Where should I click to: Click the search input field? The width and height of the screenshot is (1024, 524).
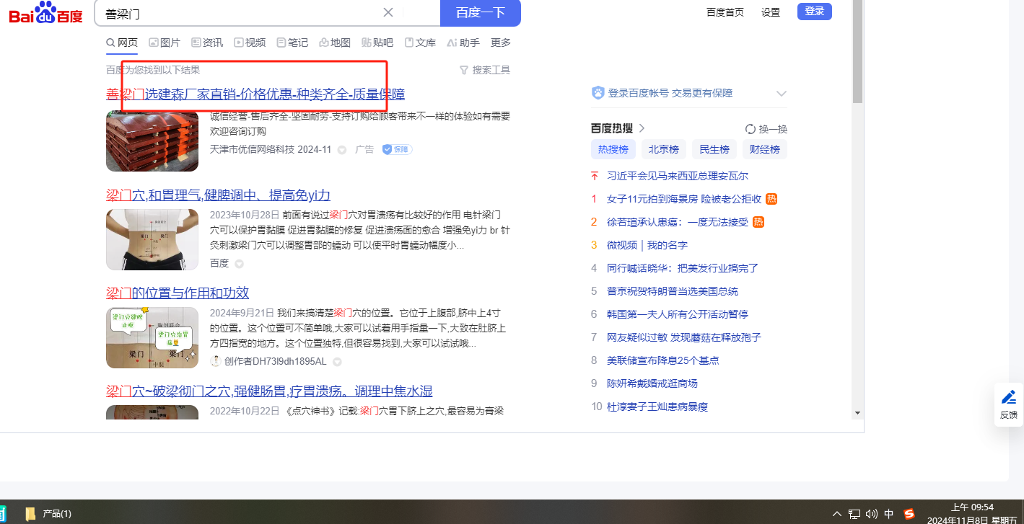click(238, 12)
